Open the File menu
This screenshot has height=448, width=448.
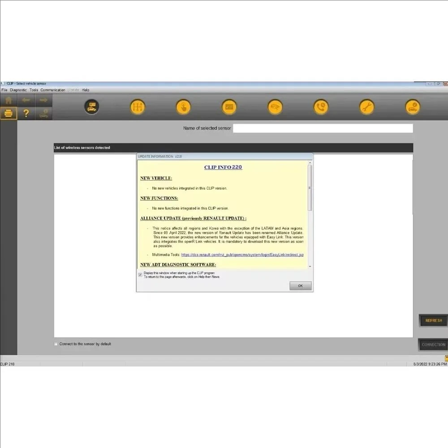pyautogui.click(x=4, y=90)
